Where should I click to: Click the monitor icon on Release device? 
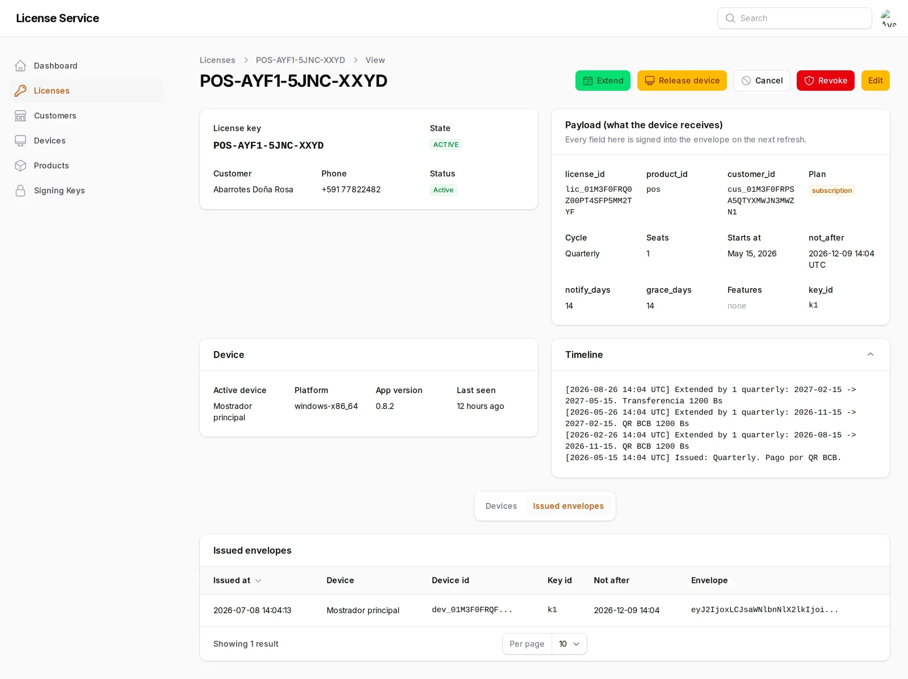[x=649, y=81]
